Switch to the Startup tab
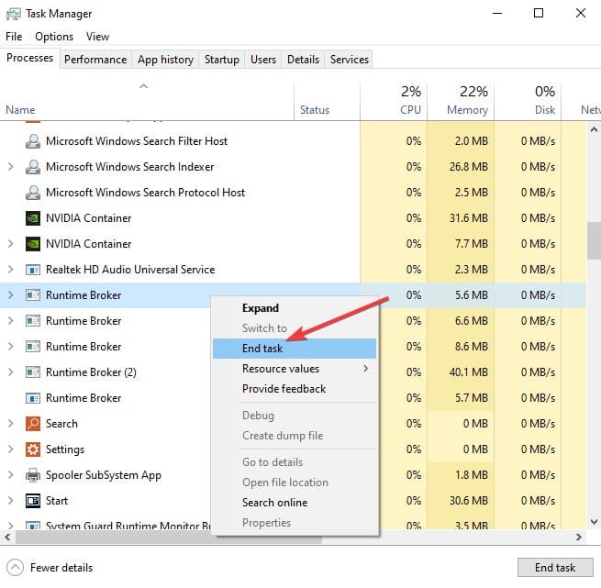 pyautogui.click(x=222, y=60)
